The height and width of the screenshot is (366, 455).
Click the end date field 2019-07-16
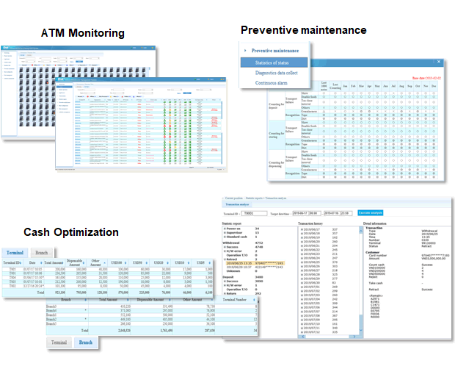tap(332, 213)
